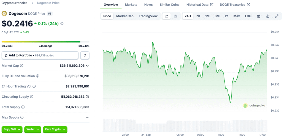Click the $0.2425 range high value
282x137 pixels.
84,46
